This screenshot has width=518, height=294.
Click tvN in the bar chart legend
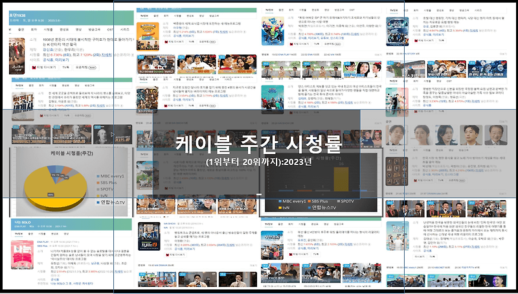(x=284, y=208)
